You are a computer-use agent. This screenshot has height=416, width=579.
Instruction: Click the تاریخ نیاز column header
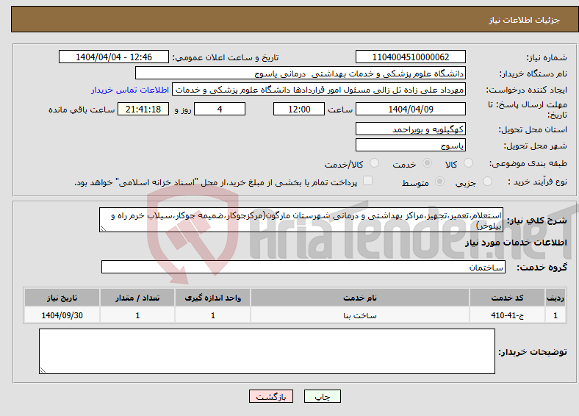(62, 298)
